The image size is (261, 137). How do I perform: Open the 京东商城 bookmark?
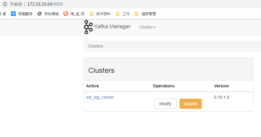(48, 14)
